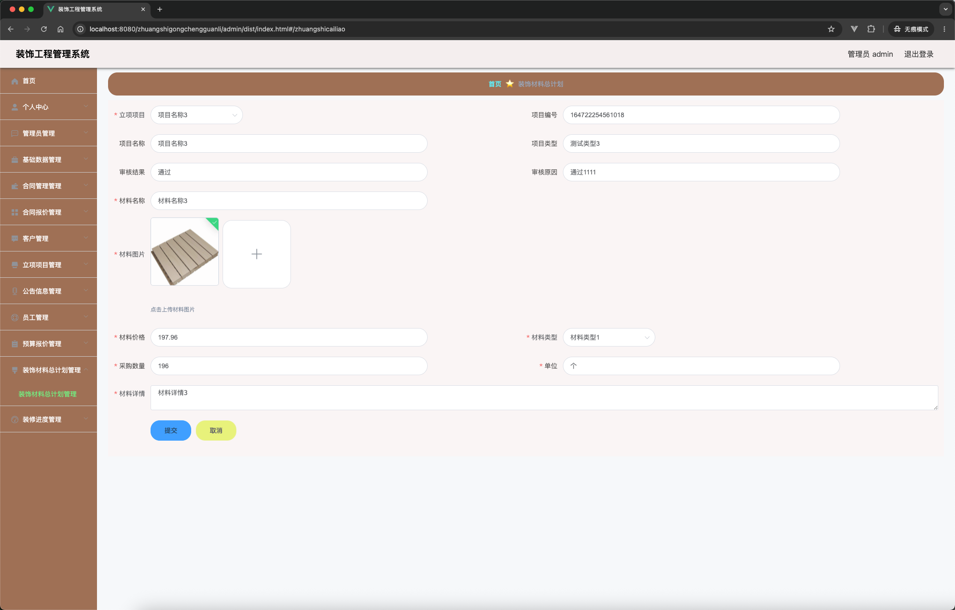955x610 pixels.
Task: Click the site info icon in address bar
Action: (x=80, y=29)
